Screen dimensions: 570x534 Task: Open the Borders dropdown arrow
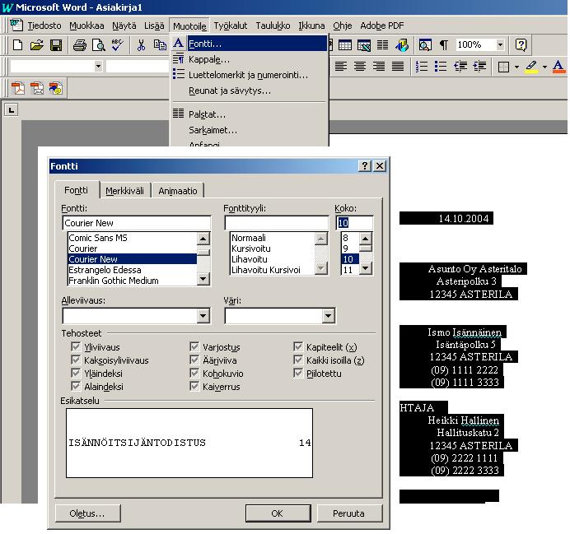[516, 67]
